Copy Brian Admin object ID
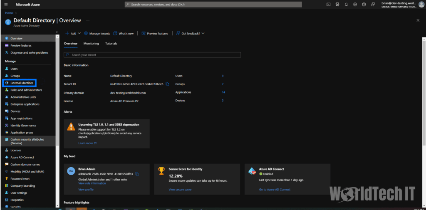This screenshot has width=426, height=210. [x=137, y=174]
